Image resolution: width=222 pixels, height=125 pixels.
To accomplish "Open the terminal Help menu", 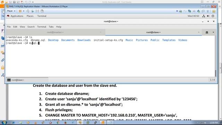I will [59, 27].
